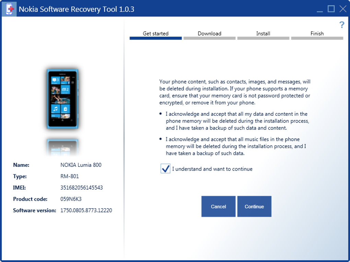Image resolution: width=350 pixels, height=262 pixels.
Task: Uncheck "I understand and want to continue"
Action: [165, 169]
